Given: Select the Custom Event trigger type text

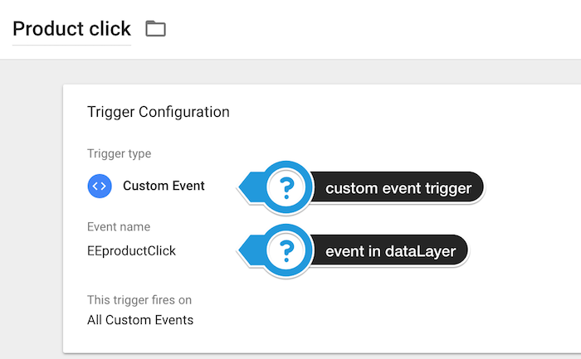Looking at the screenshot, I should (x=164, y=186).
